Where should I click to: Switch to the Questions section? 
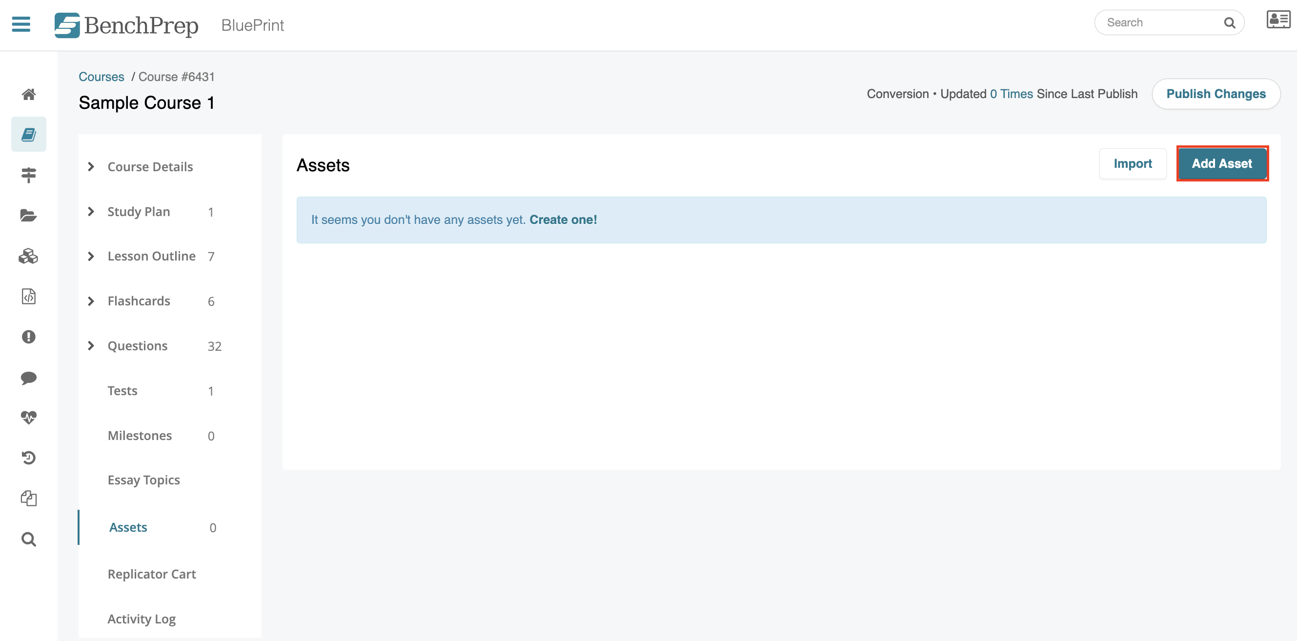[x=137, y=345]
